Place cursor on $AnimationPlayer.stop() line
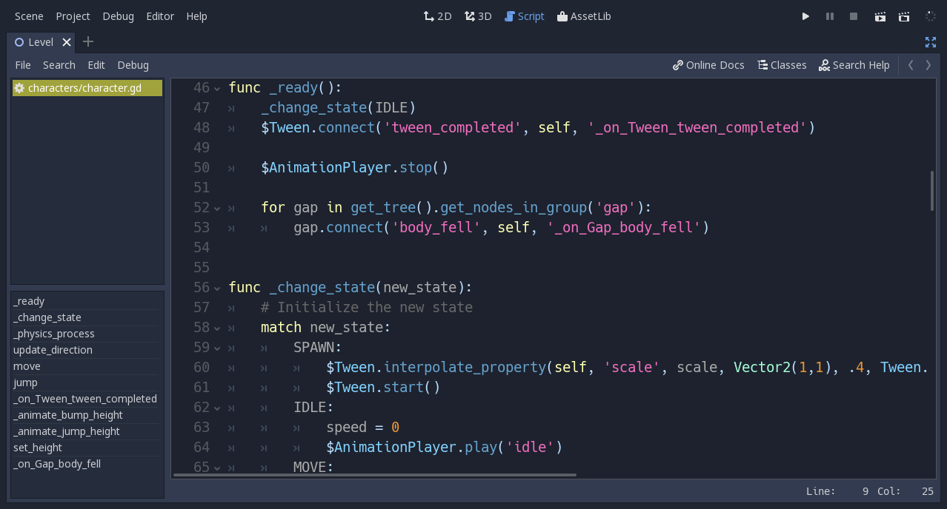 355,167
